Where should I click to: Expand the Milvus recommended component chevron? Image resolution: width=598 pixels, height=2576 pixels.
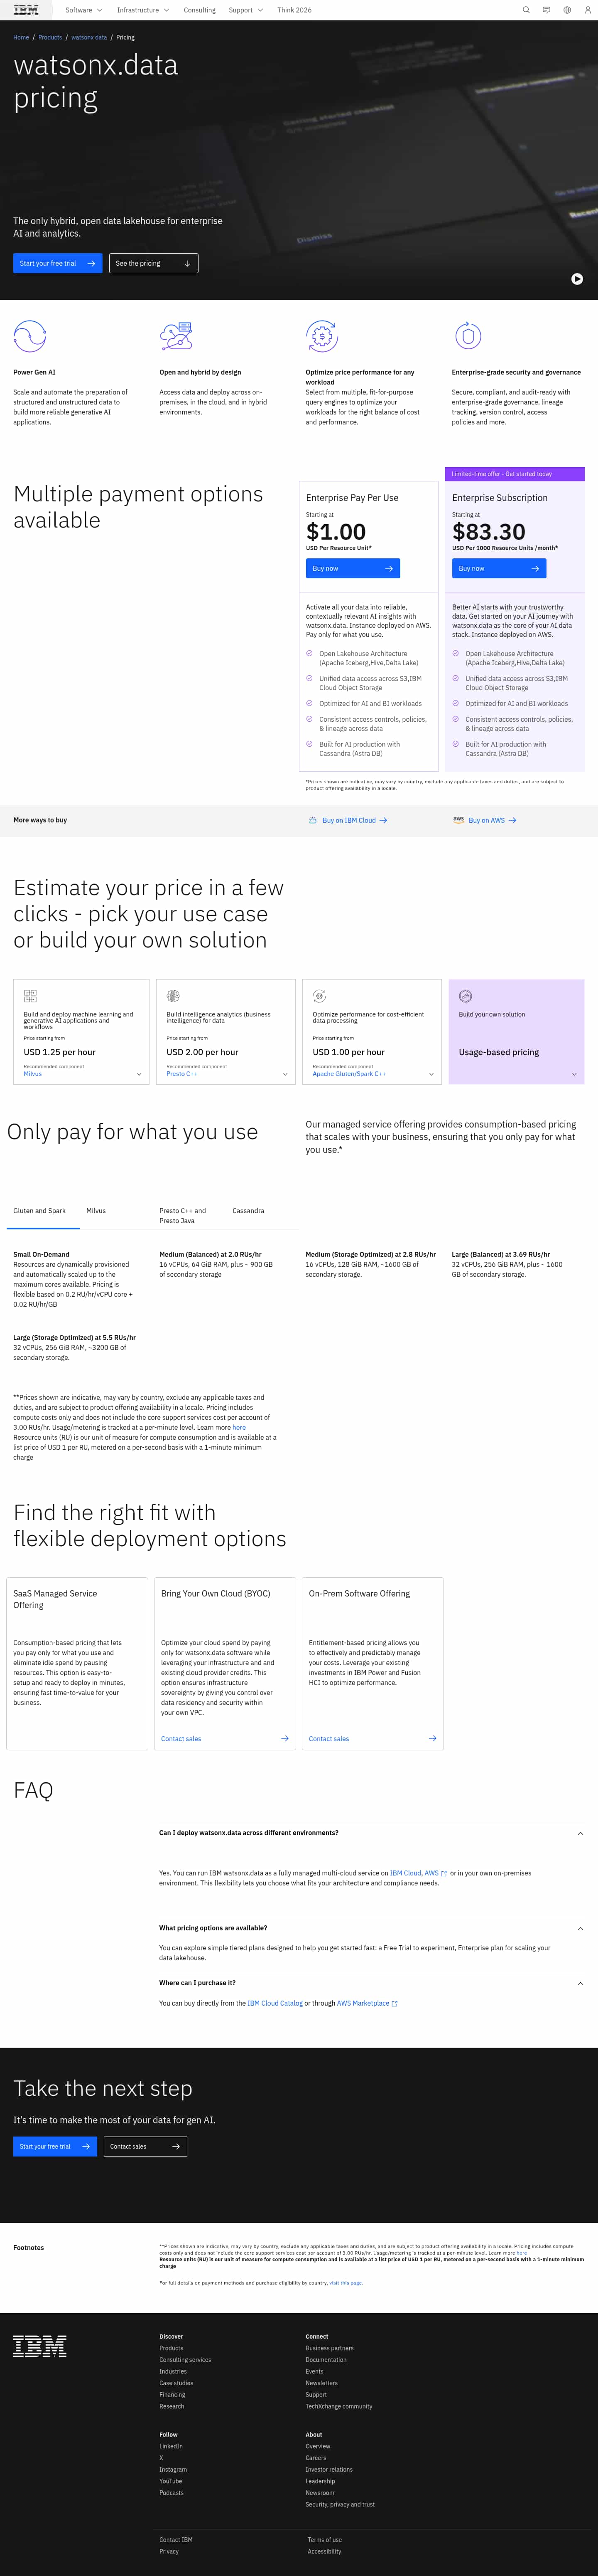click(x=139, y=1074)
